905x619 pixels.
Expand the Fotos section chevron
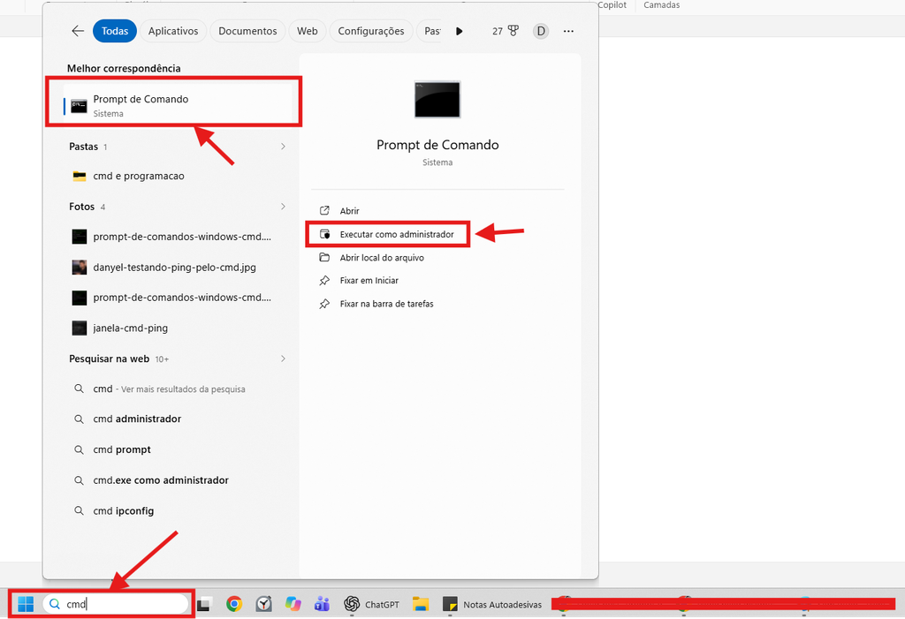[x=283, y=207]
